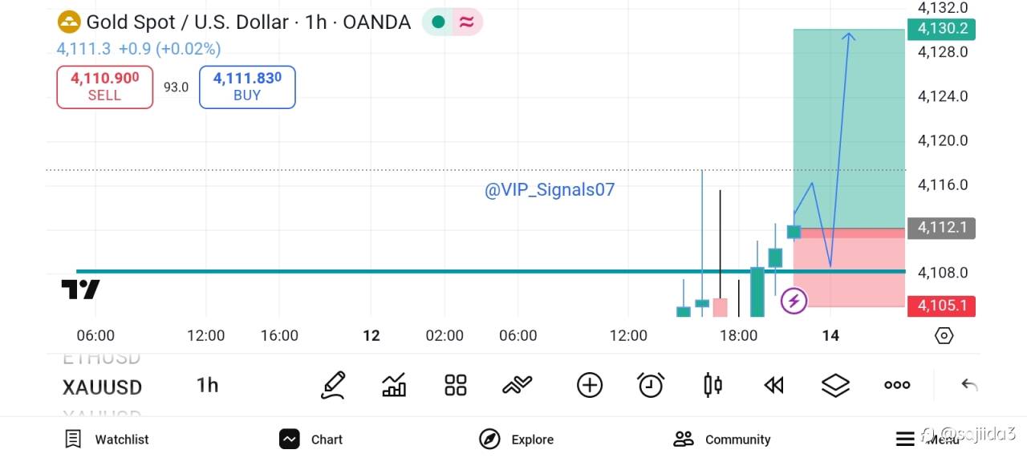Open the 1h timeframe selector
The height and width of the screenshot is (462, 1027).
click(207, 386)
